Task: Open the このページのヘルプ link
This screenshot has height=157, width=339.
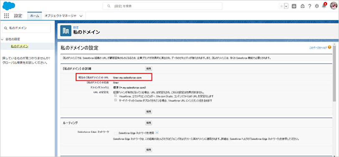Action: point(318,47)
